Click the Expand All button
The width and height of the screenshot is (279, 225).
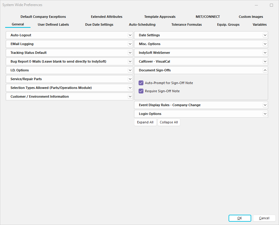tap(145, 122)
